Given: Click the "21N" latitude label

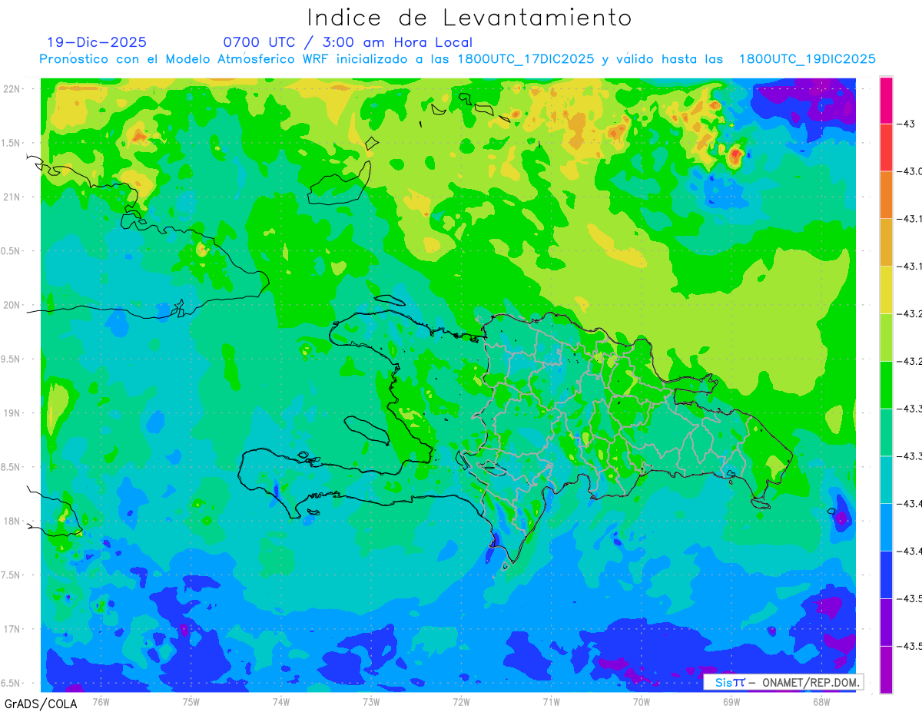Looking at the screenshot, I should (x=12, y=197).
